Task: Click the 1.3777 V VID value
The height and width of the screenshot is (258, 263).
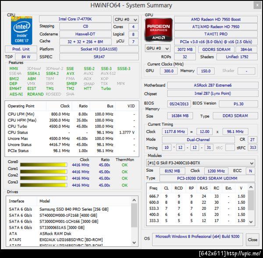Action: (127, 132)
